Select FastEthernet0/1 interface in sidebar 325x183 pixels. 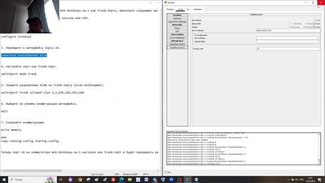coord(177,47)
